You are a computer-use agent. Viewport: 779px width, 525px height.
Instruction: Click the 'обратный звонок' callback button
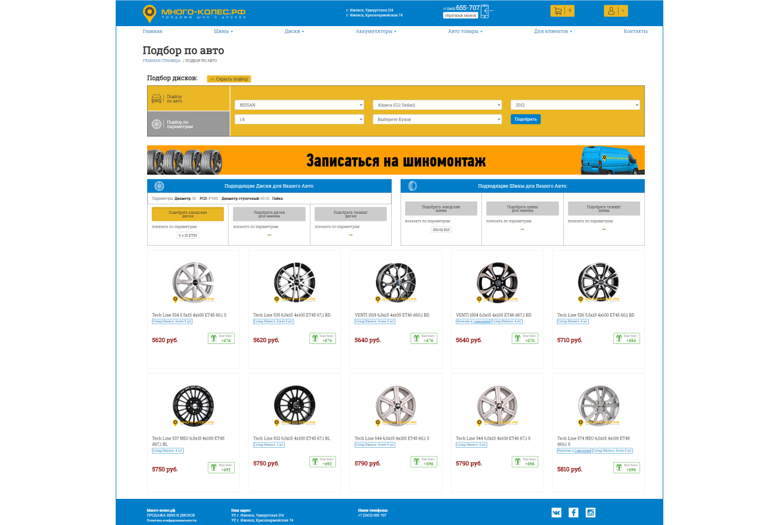pyautogui.click(x=461, y=16)
